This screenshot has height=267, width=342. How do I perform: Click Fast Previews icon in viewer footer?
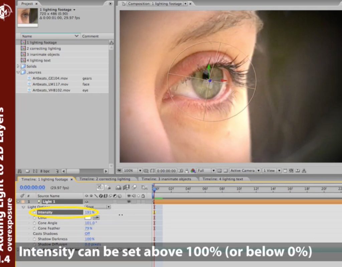click(291, 171)
